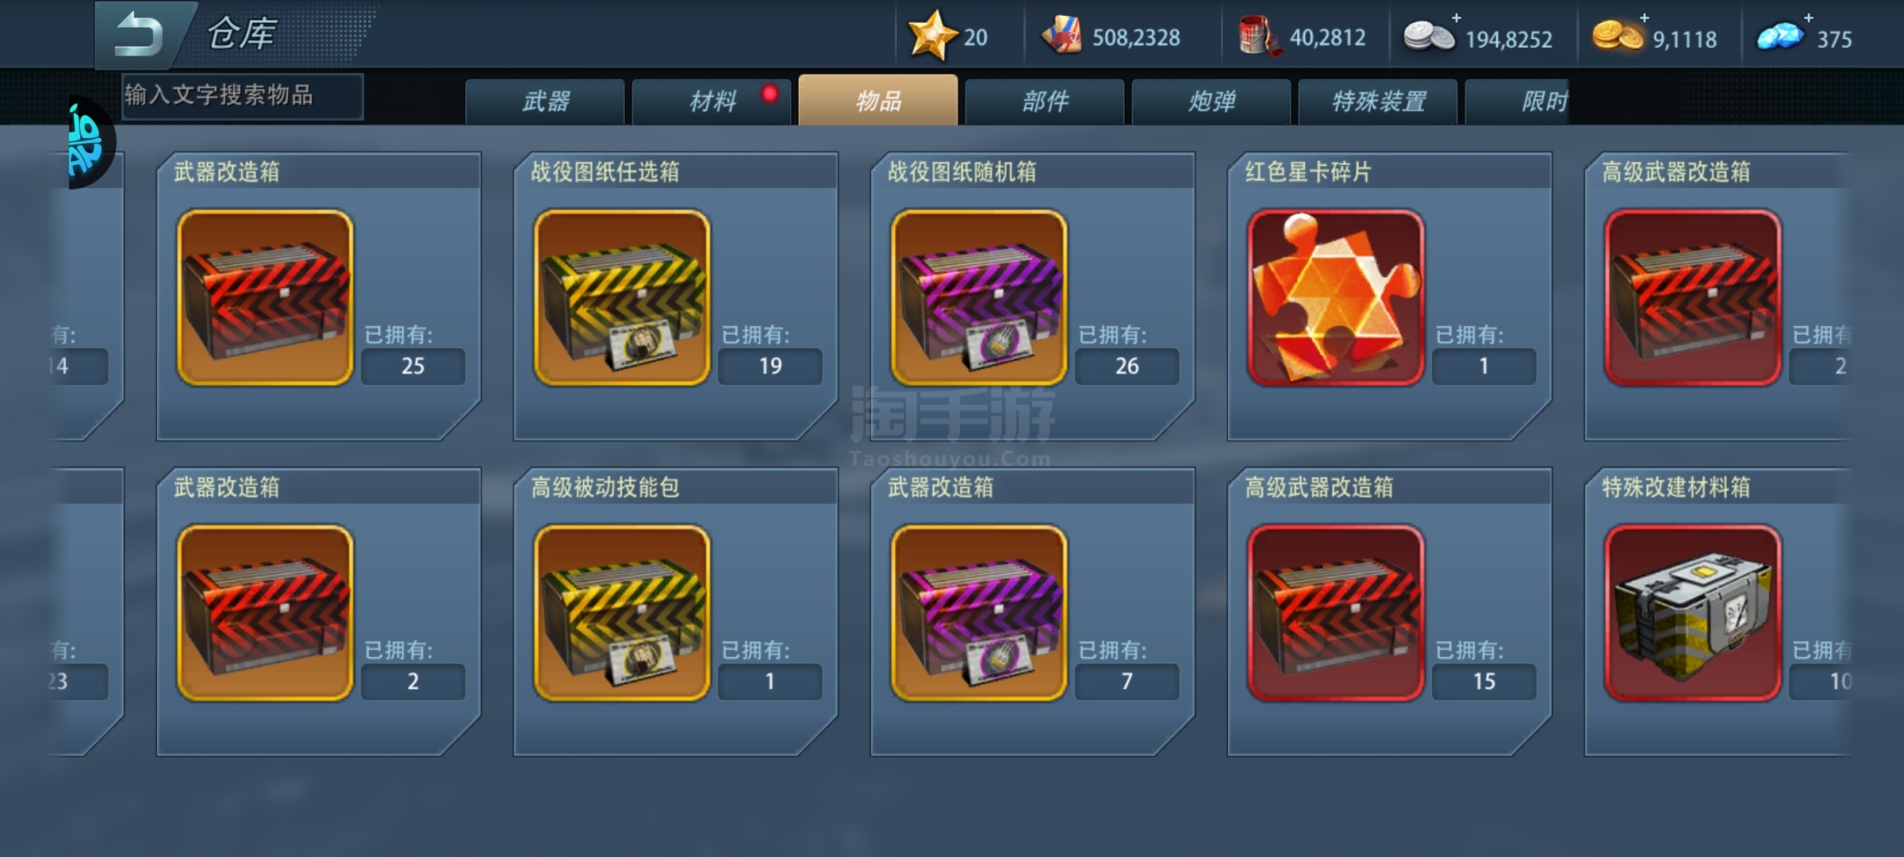1904x857 pixels.
Task: Open the 特殊改建材料箱 gray container
Action: coord(1693,613)
